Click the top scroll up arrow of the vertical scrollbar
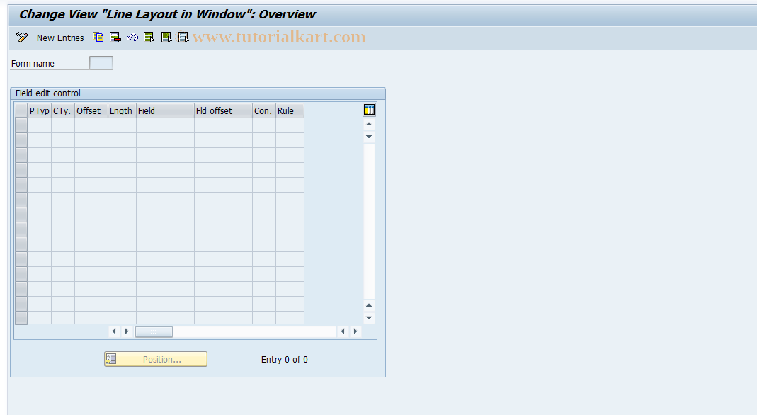 click(x=369, y=124)
